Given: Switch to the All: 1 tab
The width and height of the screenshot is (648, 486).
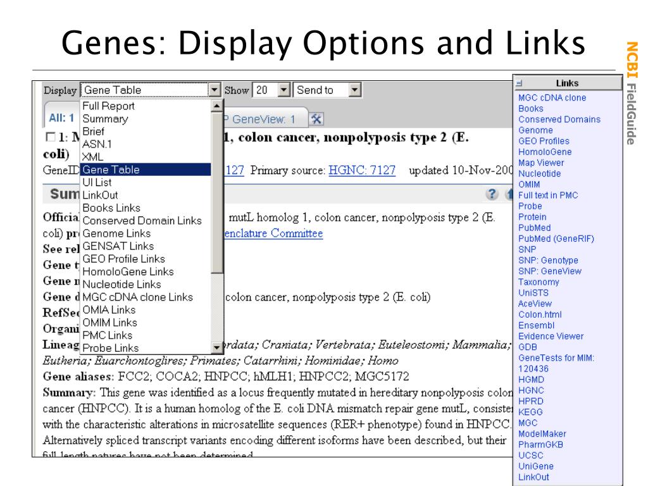Looking at the screenshot, I should click(61, 118).
